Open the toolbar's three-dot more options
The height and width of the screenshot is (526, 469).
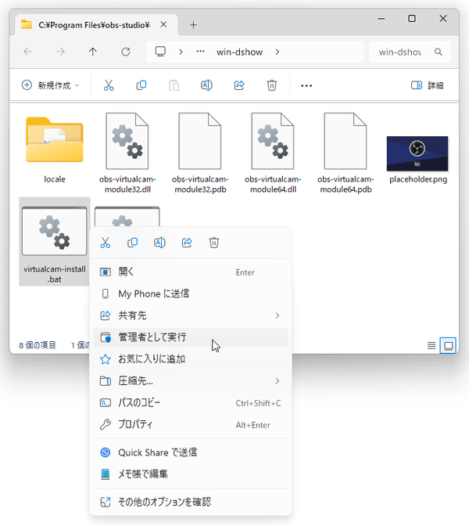(x=306, y=86)
